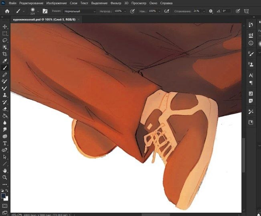The width and height of the screenshot is (261, 216).
Task: Select the Clone Stamp tool
Action: (x=5, y=95)
